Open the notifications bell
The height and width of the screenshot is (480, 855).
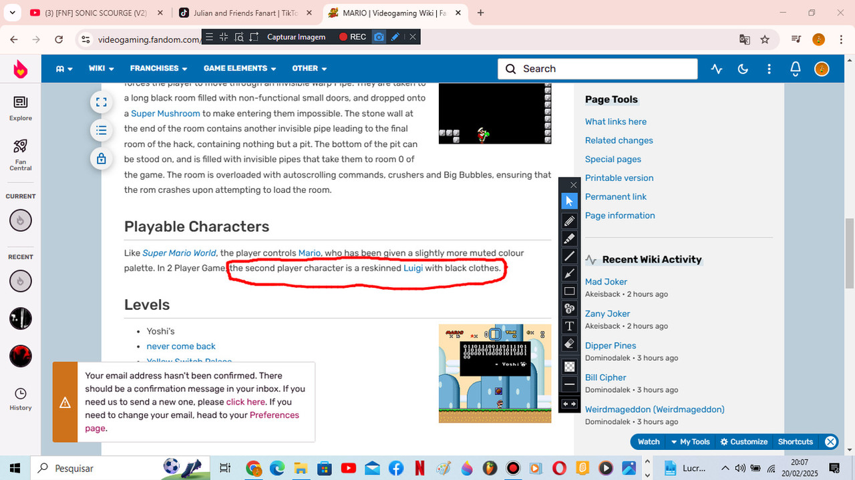[x=795, y=69]
